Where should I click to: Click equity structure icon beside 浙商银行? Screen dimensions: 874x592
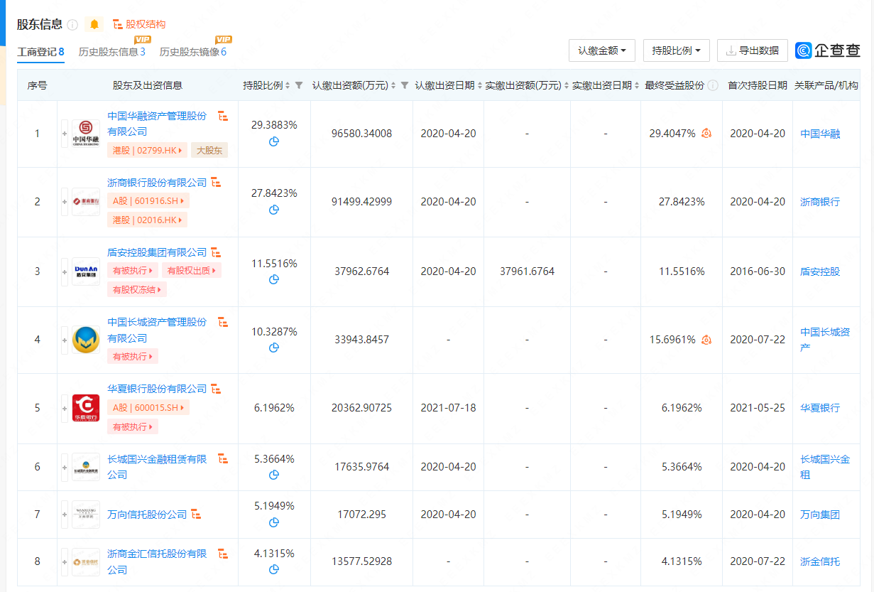pos(216,183)
